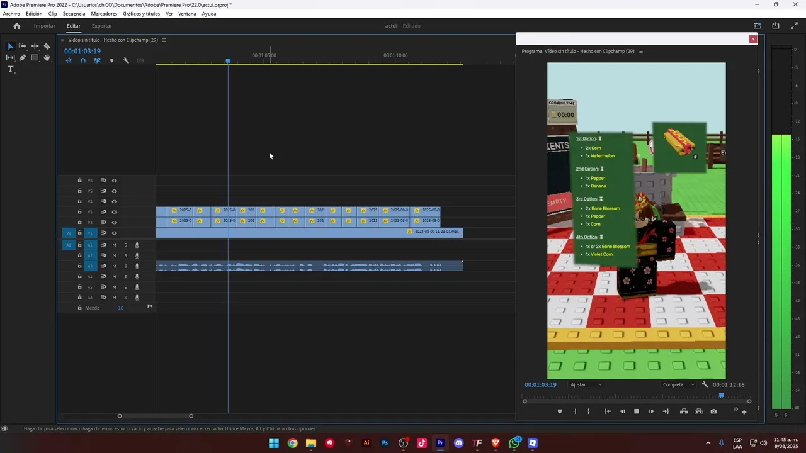806x453 pixels.
Task: Mute audio track A1
Action: point(114,245)
